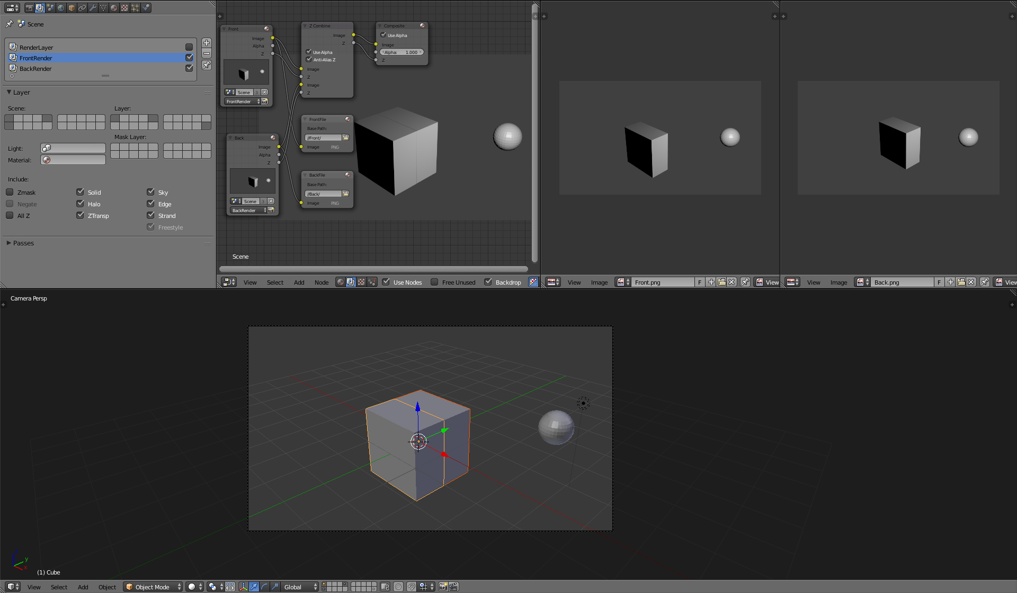Disable the BackRender layer checkbox
Screen dimensions: 1017x593
tap(189, 68)
